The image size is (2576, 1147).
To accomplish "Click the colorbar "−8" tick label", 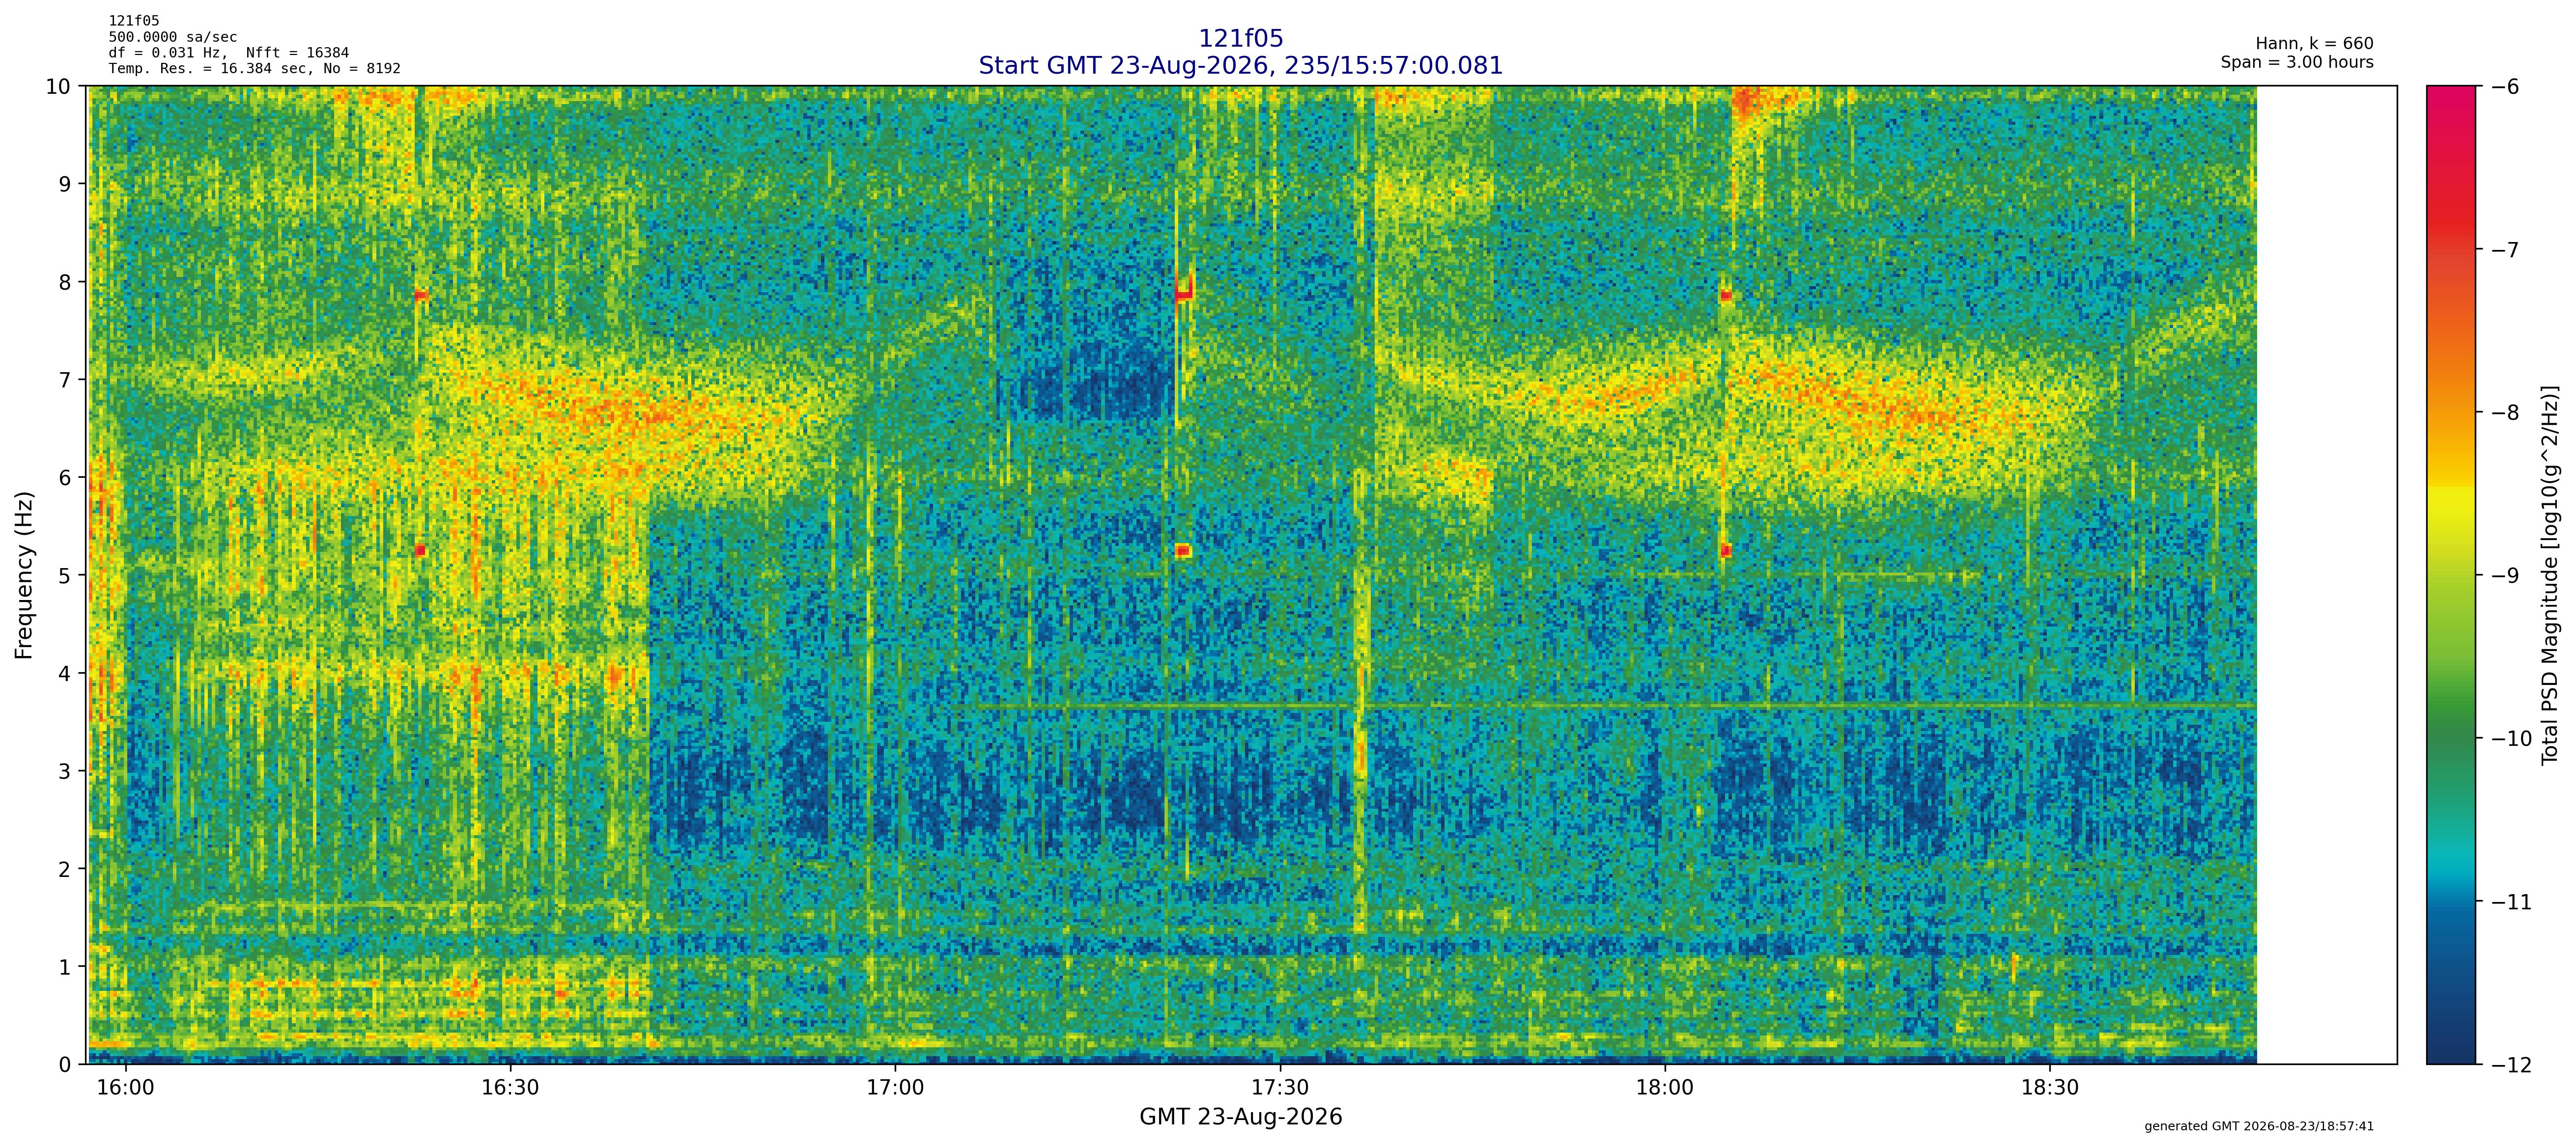I will pyautogui.click(x=2504, y=412).
